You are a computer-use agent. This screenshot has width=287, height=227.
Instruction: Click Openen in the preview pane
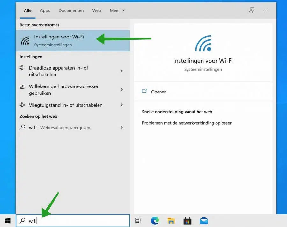159,92
